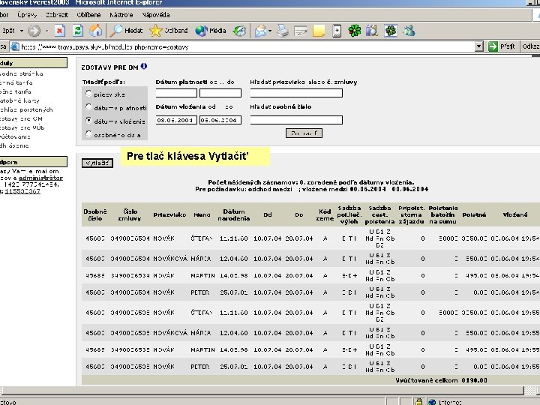Click the yellow Discuss note icon
Screen dimensions: 540x405
click(x=319, y=31)
